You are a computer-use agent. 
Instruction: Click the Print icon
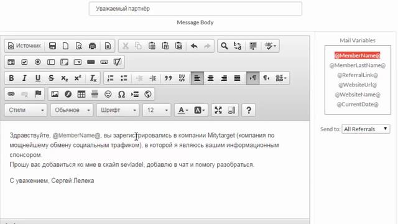(x=92, y=46)
